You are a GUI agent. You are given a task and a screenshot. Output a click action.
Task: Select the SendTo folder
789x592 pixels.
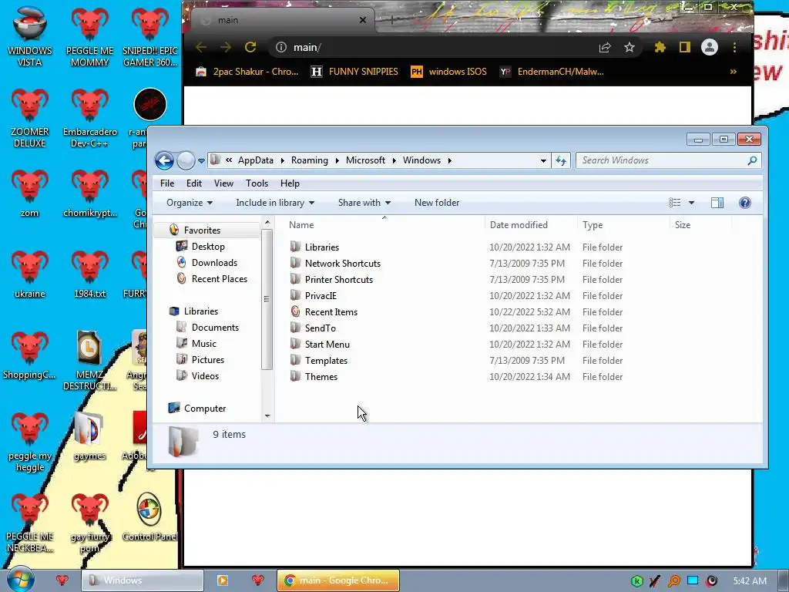[320, 328]
